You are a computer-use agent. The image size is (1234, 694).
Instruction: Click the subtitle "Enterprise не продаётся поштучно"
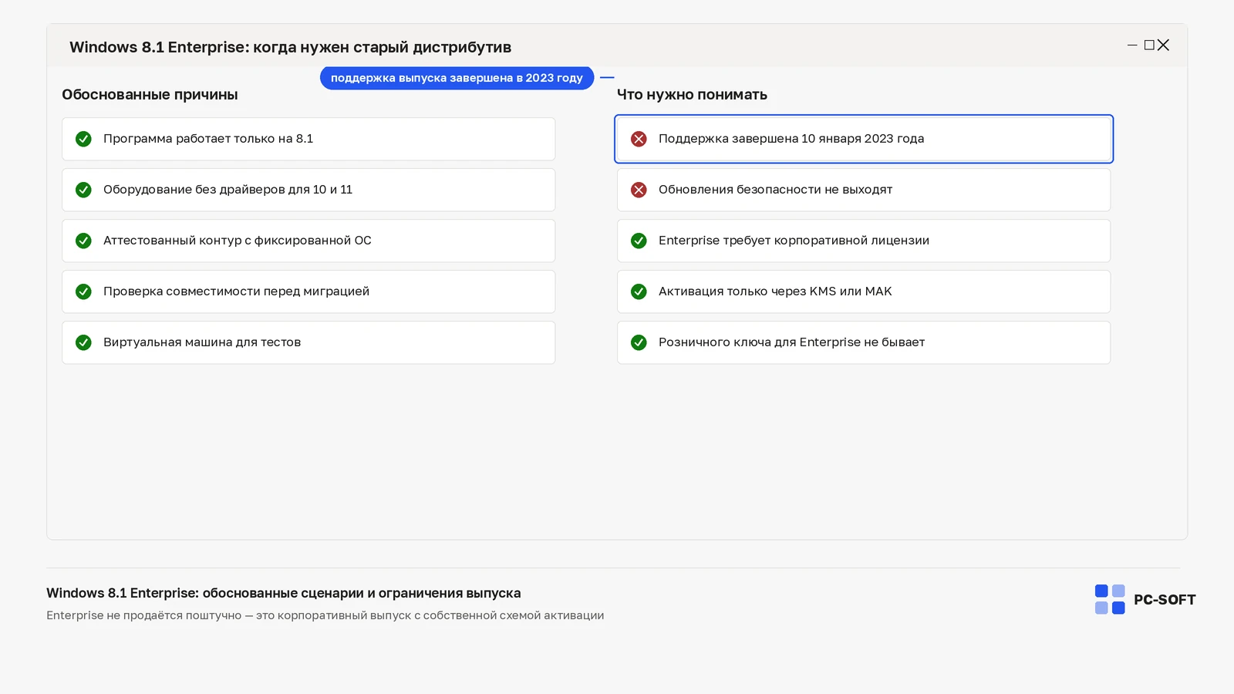(x=143, y=615)
